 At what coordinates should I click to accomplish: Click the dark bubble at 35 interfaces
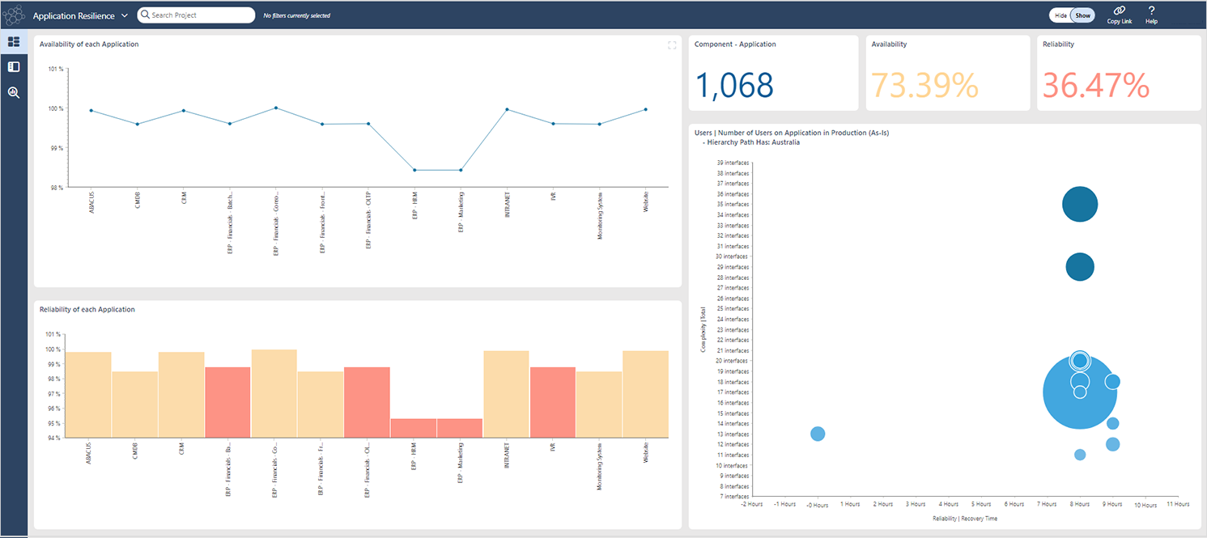1080,205
